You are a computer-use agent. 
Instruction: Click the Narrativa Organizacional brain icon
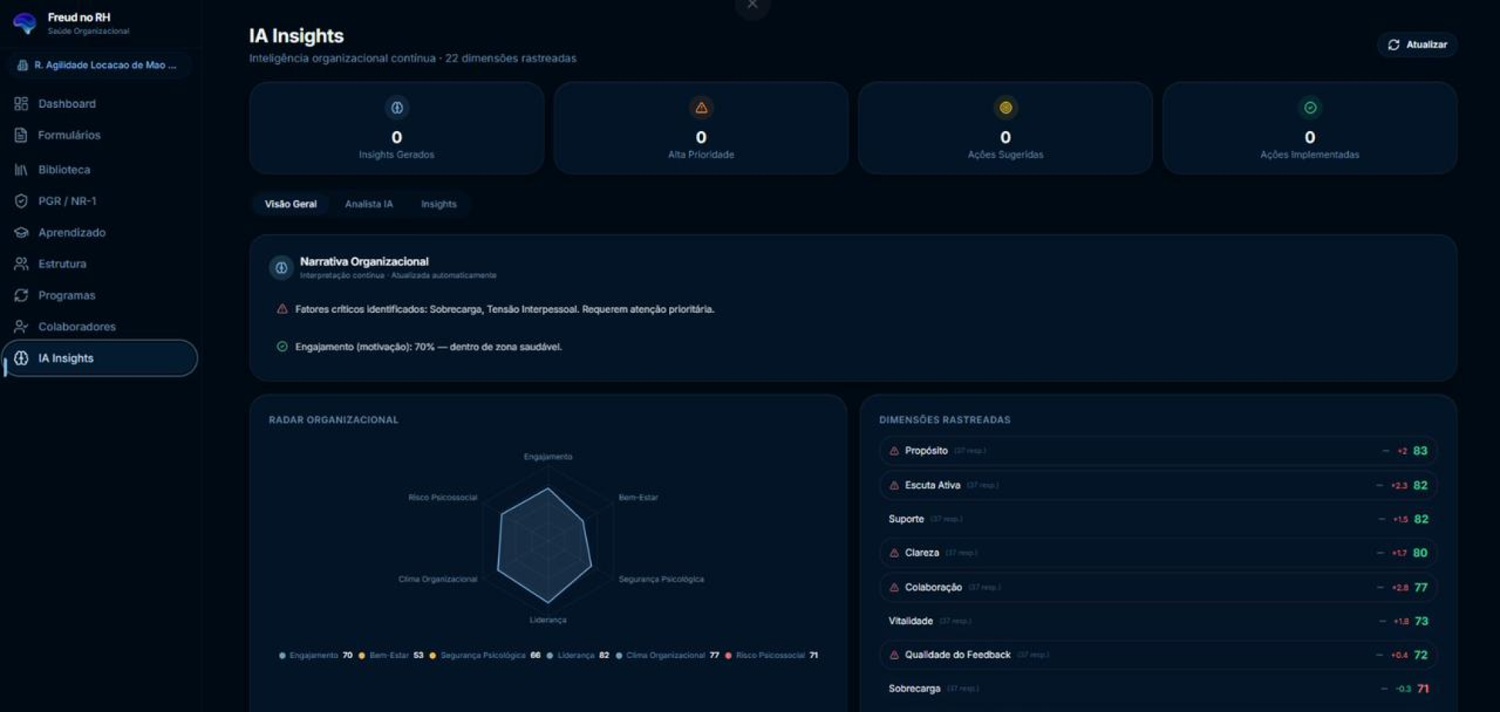click(x=281, y=267)
